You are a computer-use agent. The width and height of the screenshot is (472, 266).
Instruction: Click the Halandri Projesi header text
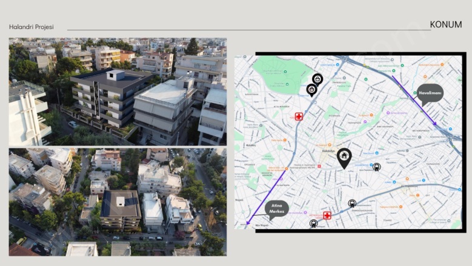32,27
